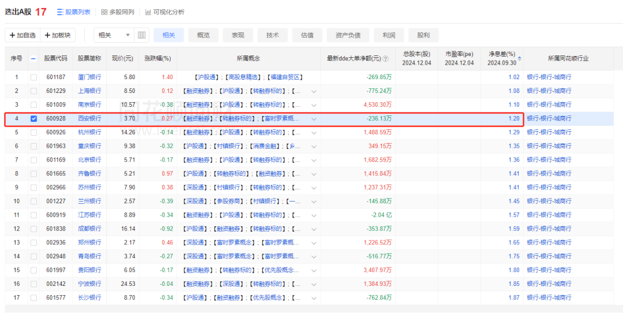Open 可视化分析 chart view
This screenshot has height=313, width=623.
164,12
